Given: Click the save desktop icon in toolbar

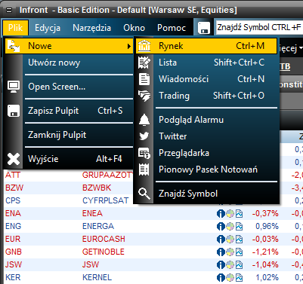Looking at the screenshot, I should pyautogui.click(x=204, y=28).
